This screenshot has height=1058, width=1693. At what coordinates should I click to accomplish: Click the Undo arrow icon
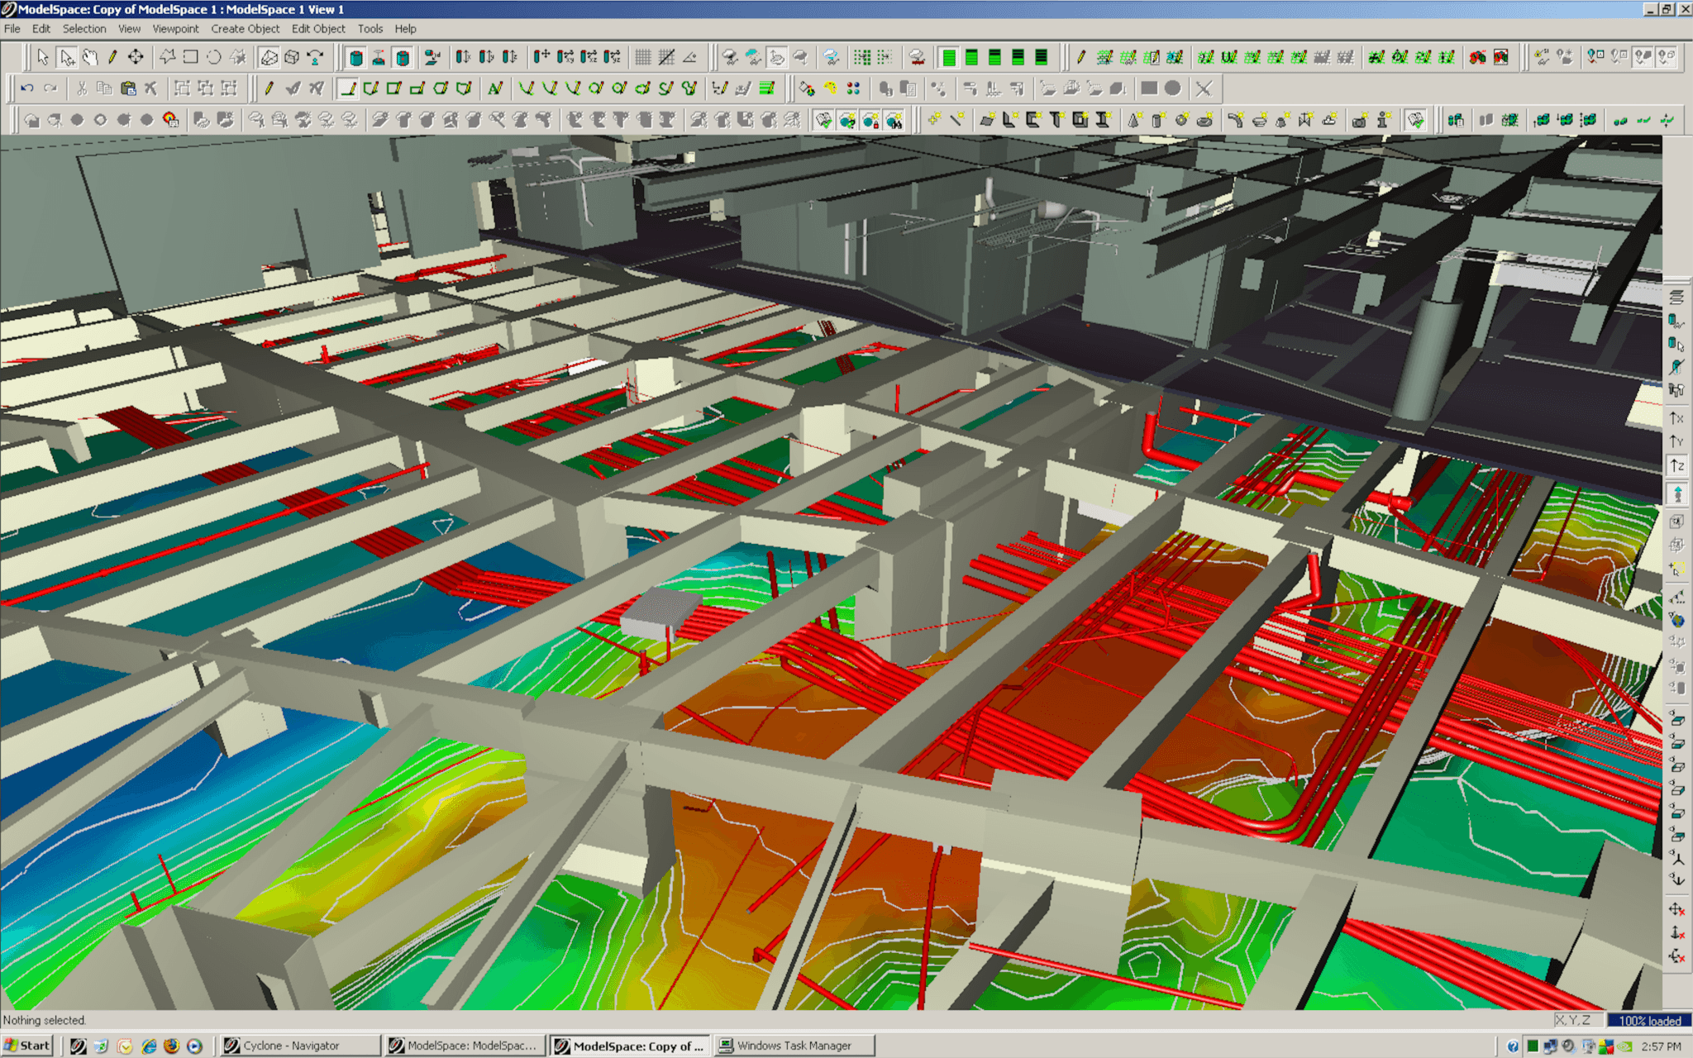27,88
